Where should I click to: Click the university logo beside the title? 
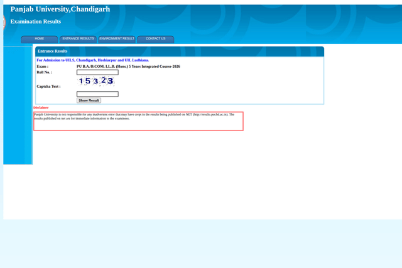click(x=4, y=23)
